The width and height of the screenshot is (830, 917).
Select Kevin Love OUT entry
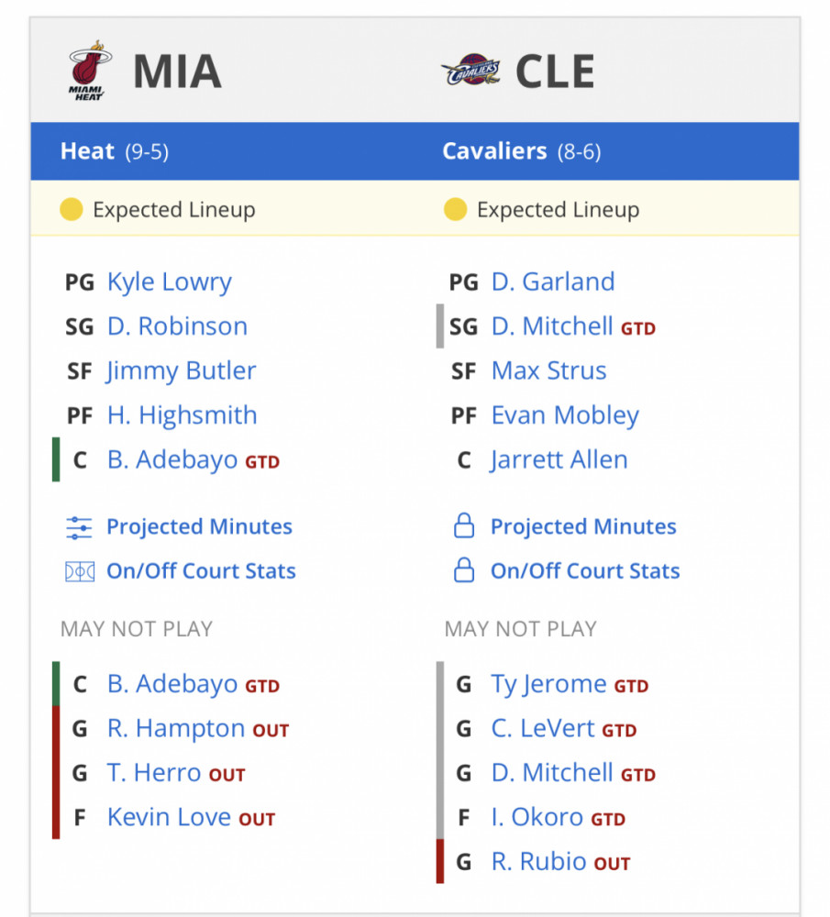point(191,817)
